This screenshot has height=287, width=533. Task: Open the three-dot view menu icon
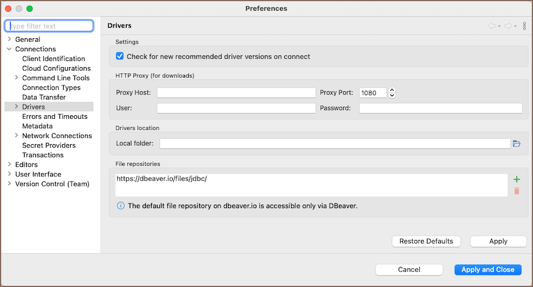524,26
